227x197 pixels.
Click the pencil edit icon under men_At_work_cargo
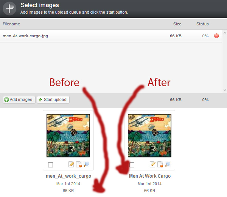point(71,164)
